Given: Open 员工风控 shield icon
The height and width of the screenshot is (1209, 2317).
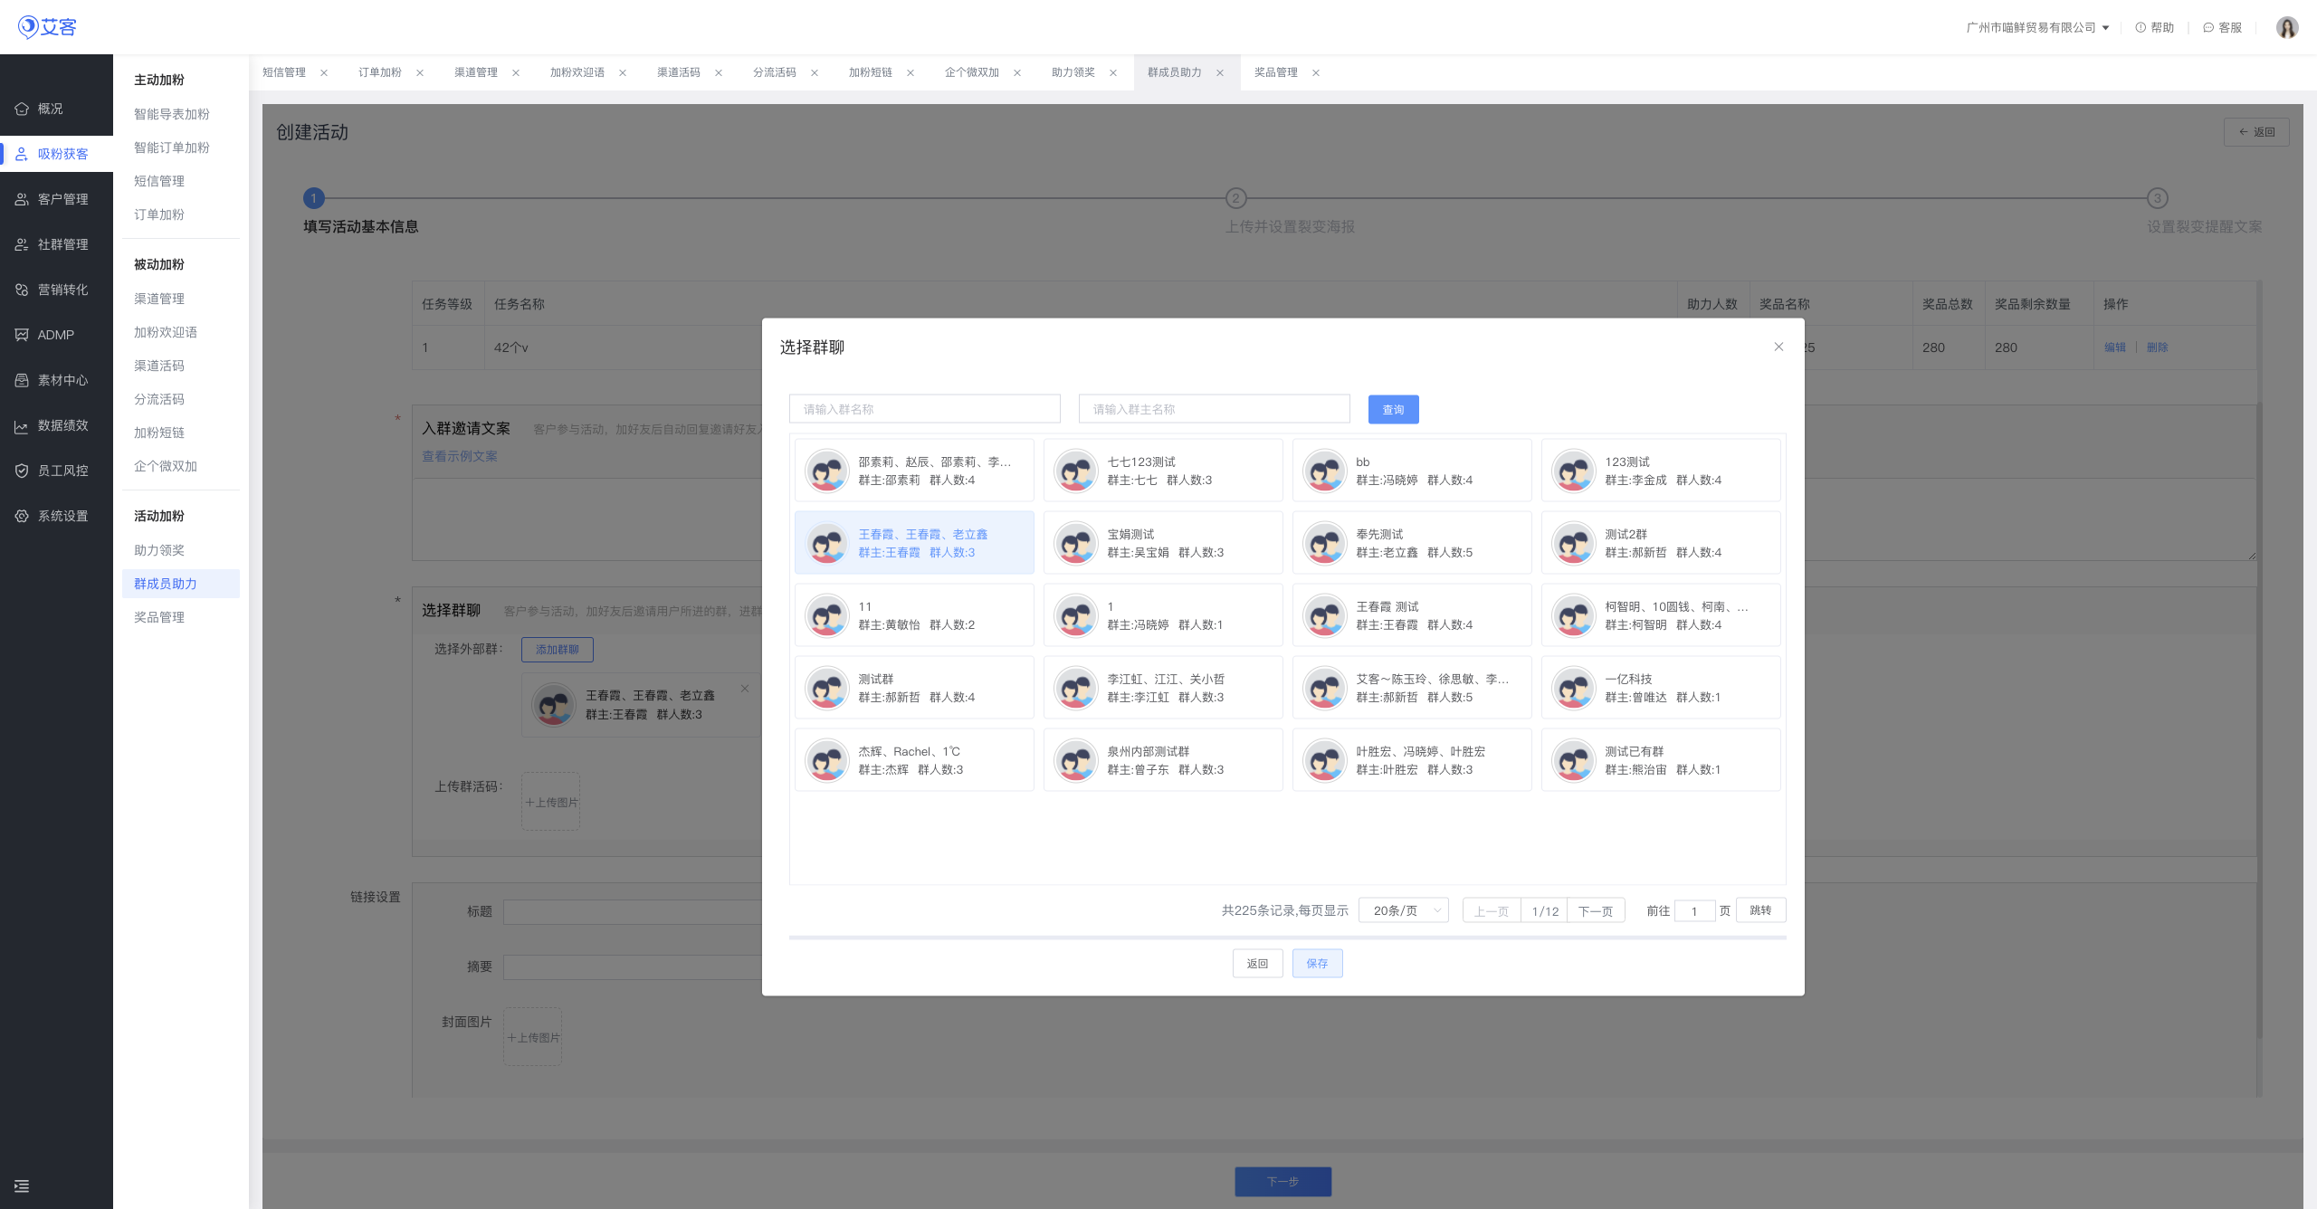Looking at the screenshot, I should 22,471.
